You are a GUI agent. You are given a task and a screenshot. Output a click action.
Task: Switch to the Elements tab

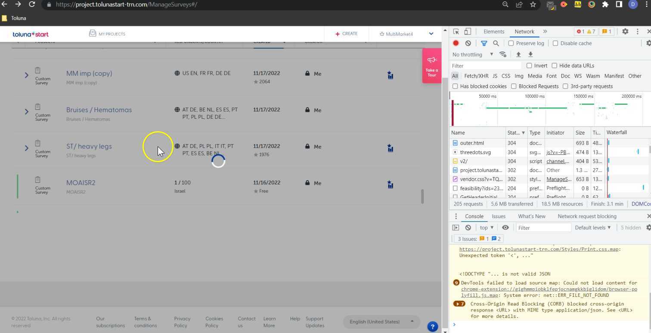pyautogui.click(x=494, y=31)
